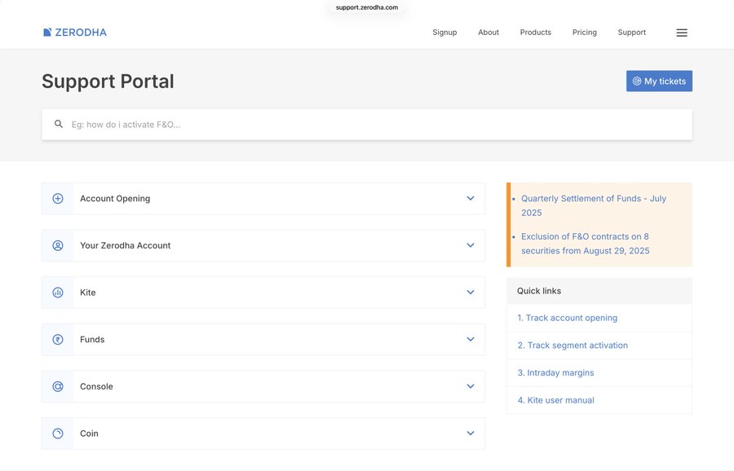The height and width of the screenshot is (471, 734).
Task: Open Quarterly Settlement of Funds announcement
Action: [x=594, y=205]
